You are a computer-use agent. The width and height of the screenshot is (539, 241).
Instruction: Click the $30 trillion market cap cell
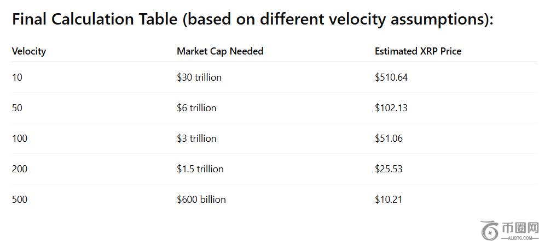pyautogui.click(x=199, y=77)
